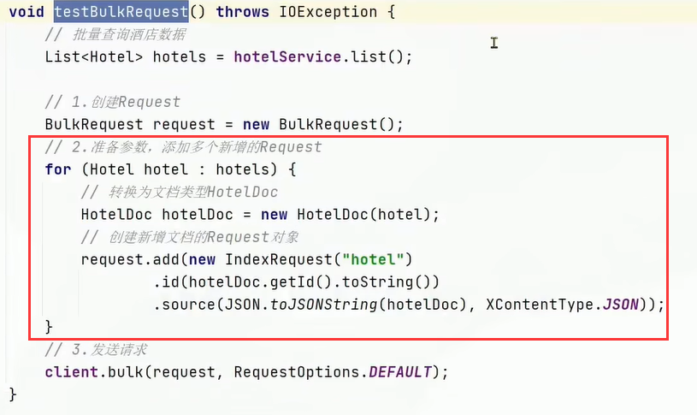The width and height of the screenshot is (697, 415).
Task: Click the highlighted testBulkRequest method name
Action: pos(120,12)
